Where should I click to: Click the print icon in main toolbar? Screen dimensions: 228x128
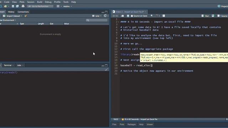click(x=23, y=6)
